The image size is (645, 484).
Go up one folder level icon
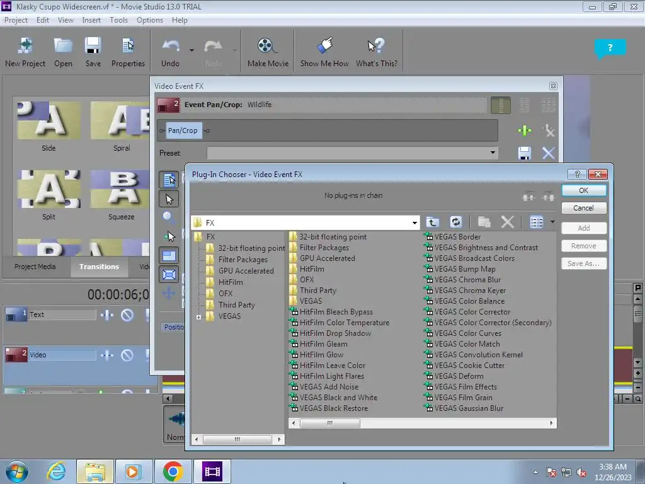(x=432, y=222)
